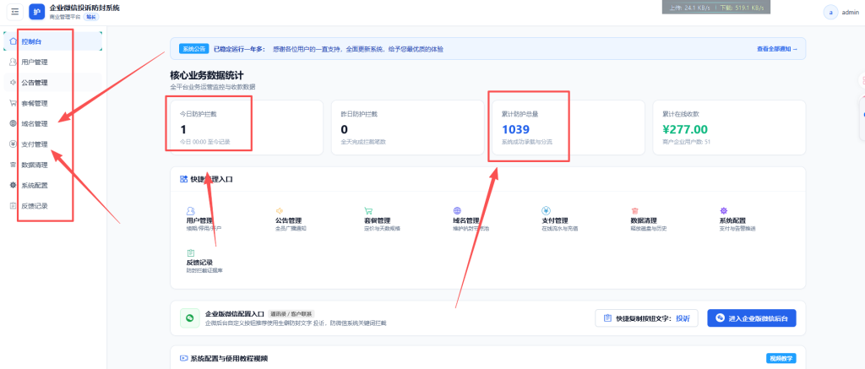
Task: Open 查看全部通知 link
Action: [x=777, y=49]
